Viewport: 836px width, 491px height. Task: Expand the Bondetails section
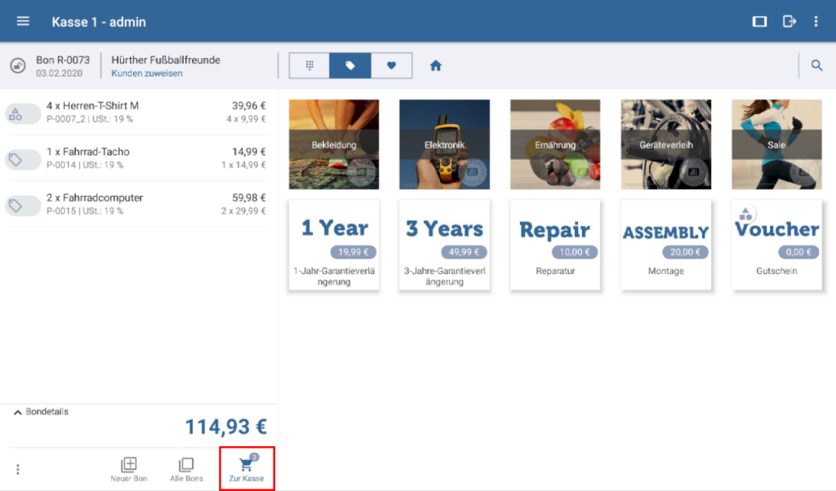pos(42,412)
